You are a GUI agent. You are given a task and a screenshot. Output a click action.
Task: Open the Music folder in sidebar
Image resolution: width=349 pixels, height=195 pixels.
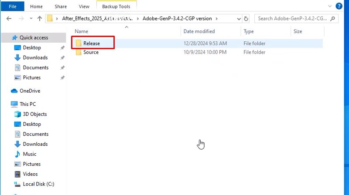click(29, 154)
